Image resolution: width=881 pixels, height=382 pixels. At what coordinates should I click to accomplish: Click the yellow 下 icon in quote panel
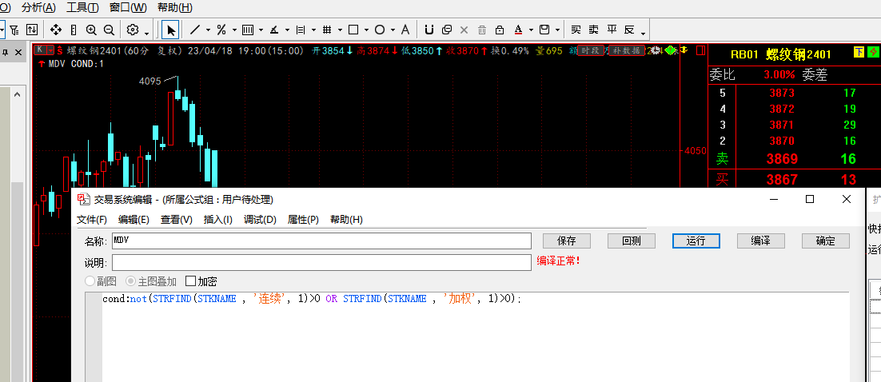coord(859,53)
